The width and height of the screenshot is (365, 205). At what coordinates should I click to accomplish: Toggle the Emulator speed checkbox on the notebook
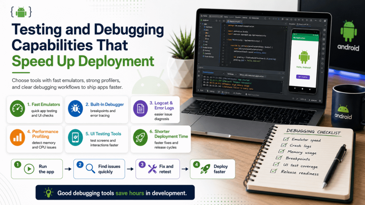[x=286, y=139]
